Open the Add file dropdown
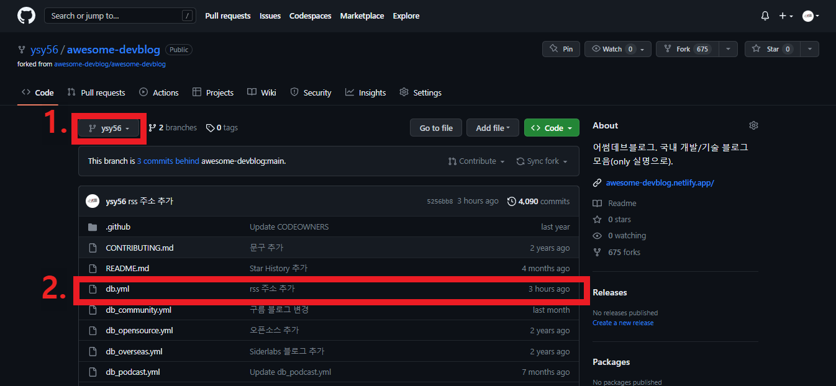This screenshot has height=386, width=836. point(493,128)
